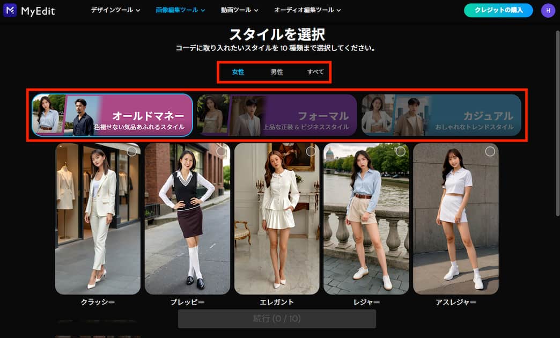Expand the デザインツール menu
Viewport: 560px width, 338px height.
115,10
